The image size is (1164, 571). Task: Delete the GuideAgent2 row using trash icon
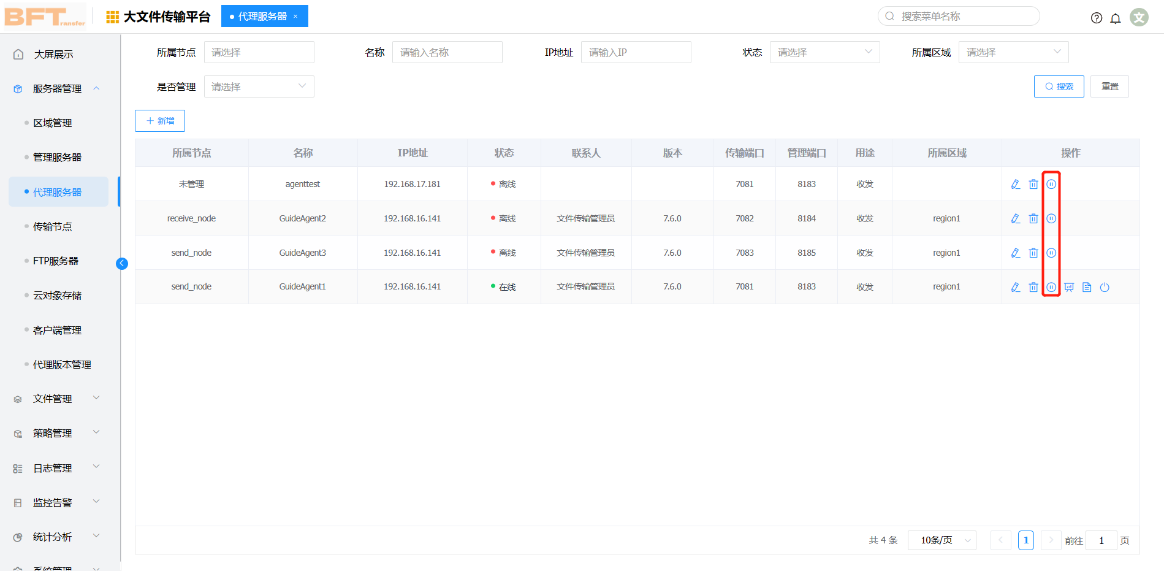tap(1033, 218)
